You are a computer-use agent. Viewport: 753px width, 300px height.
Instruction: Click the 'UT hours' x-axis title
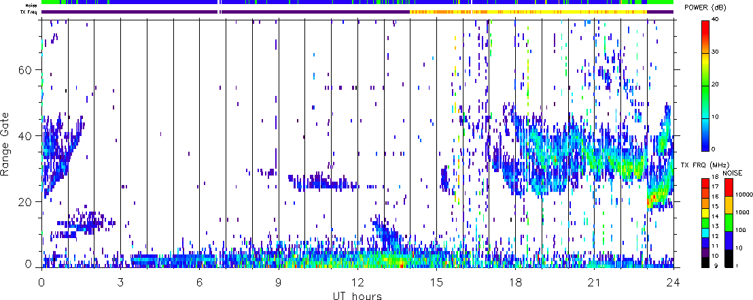click(357, 295)
